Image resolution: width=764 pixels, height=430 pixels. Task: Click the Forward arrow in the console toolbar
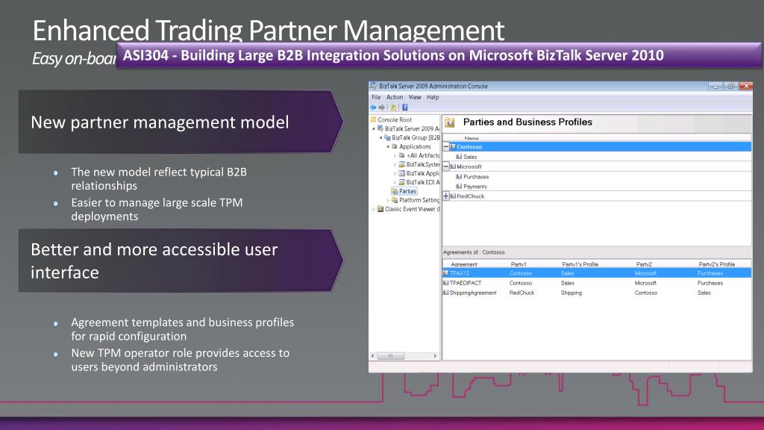tap(382, 107)
